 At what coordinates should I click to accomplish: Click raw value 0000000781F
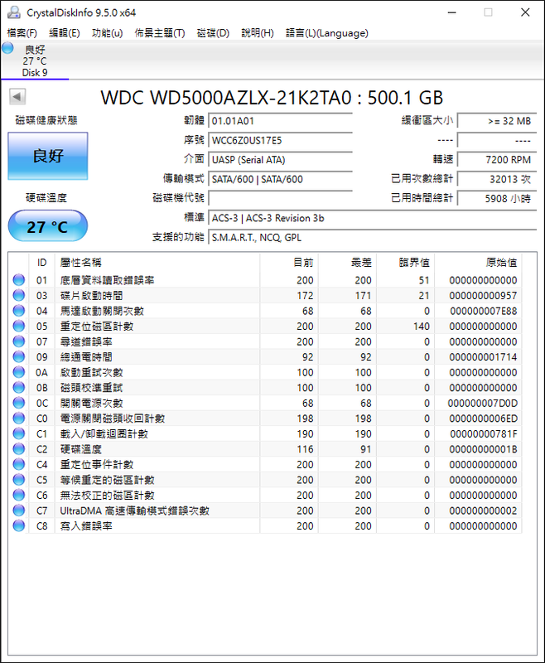(x=484, y=433)
